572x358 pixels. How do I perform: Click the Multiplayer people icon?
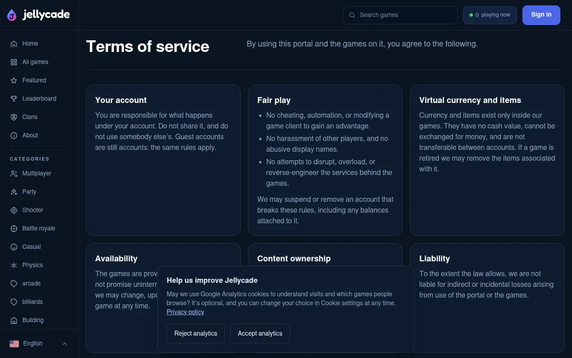(x=14, y=173)
